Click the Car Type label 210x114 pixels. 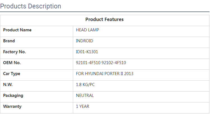(12, 74)
